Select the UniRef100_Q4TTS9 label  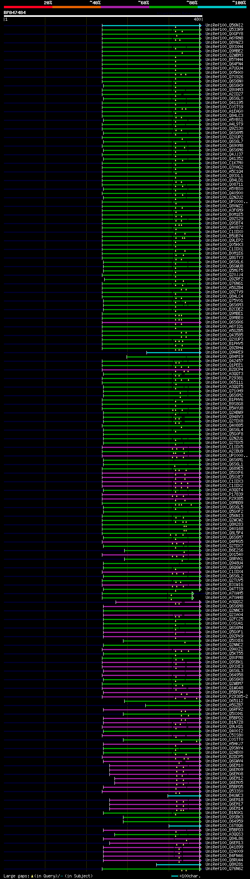click(224, 589)
